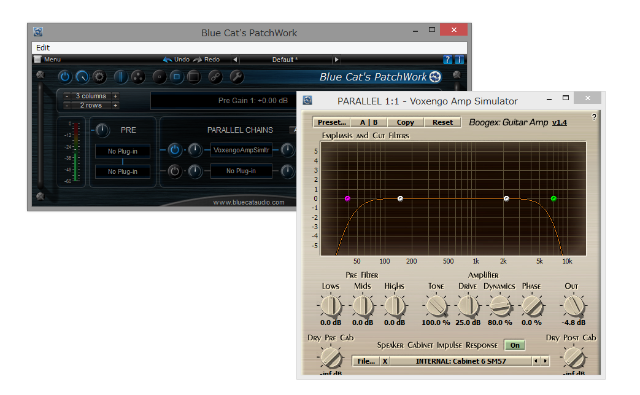This screenshot has height=395, width=640.
Task: Select the left white emphasis filter point
Action: click(x=401, y=198)
